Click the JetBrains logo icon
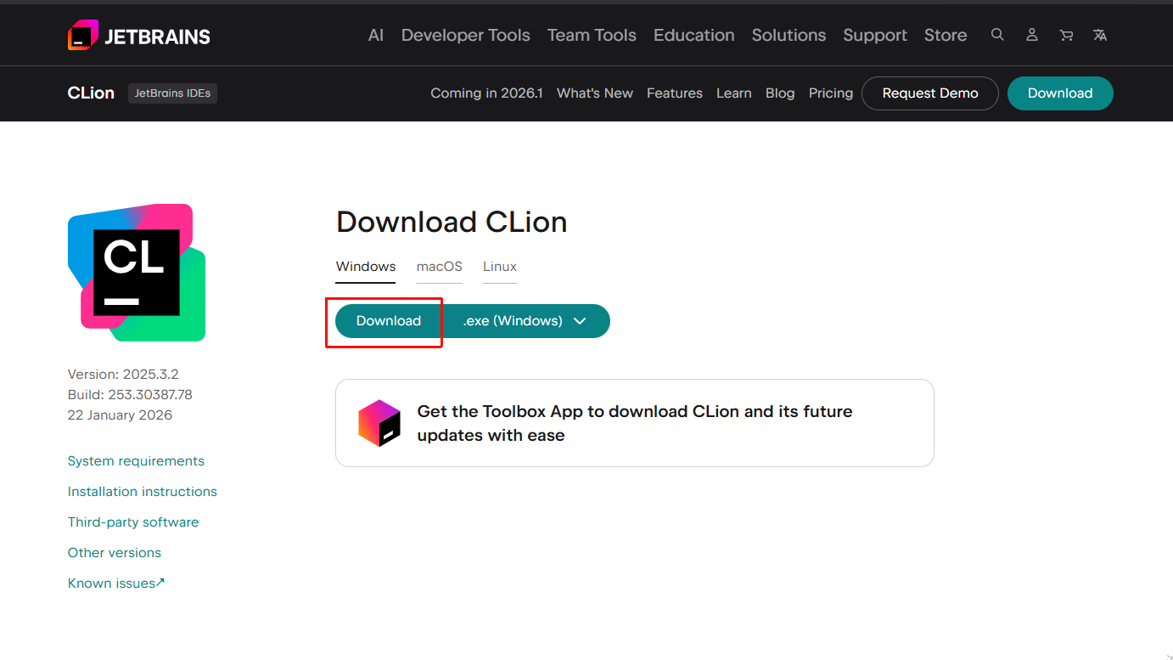Viewport: 1173px width, 660px height. (83, 35)
